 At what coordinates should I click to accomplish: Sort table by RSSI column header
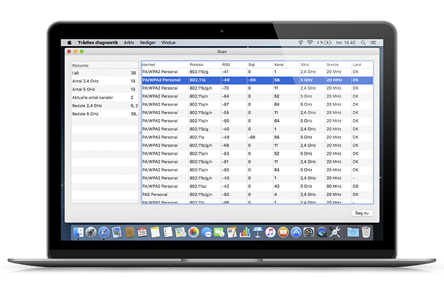pos(226,64)
